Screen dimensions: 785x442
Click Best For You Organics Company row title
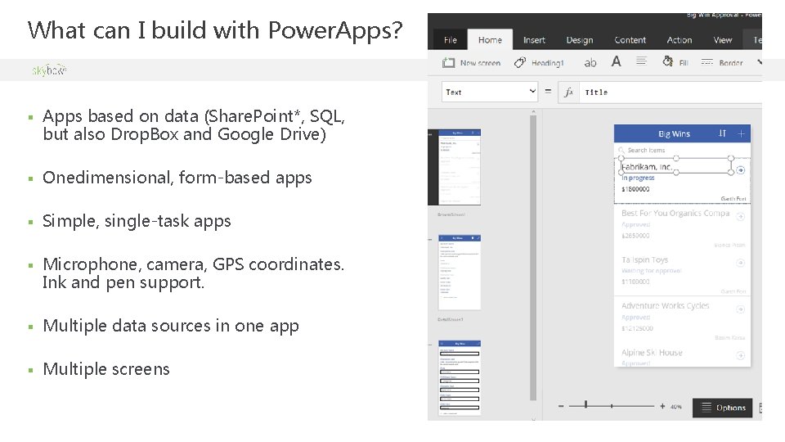click(x=675, y=213)
